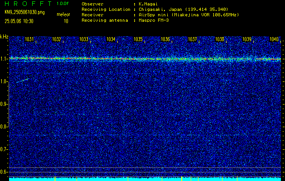The image size is (285, 181).
Task: Click time marker 1034
Action: coord(111,39)
